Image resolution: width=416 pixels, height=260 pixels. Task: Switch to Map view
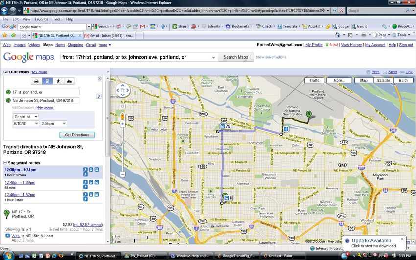pos(364,80)
